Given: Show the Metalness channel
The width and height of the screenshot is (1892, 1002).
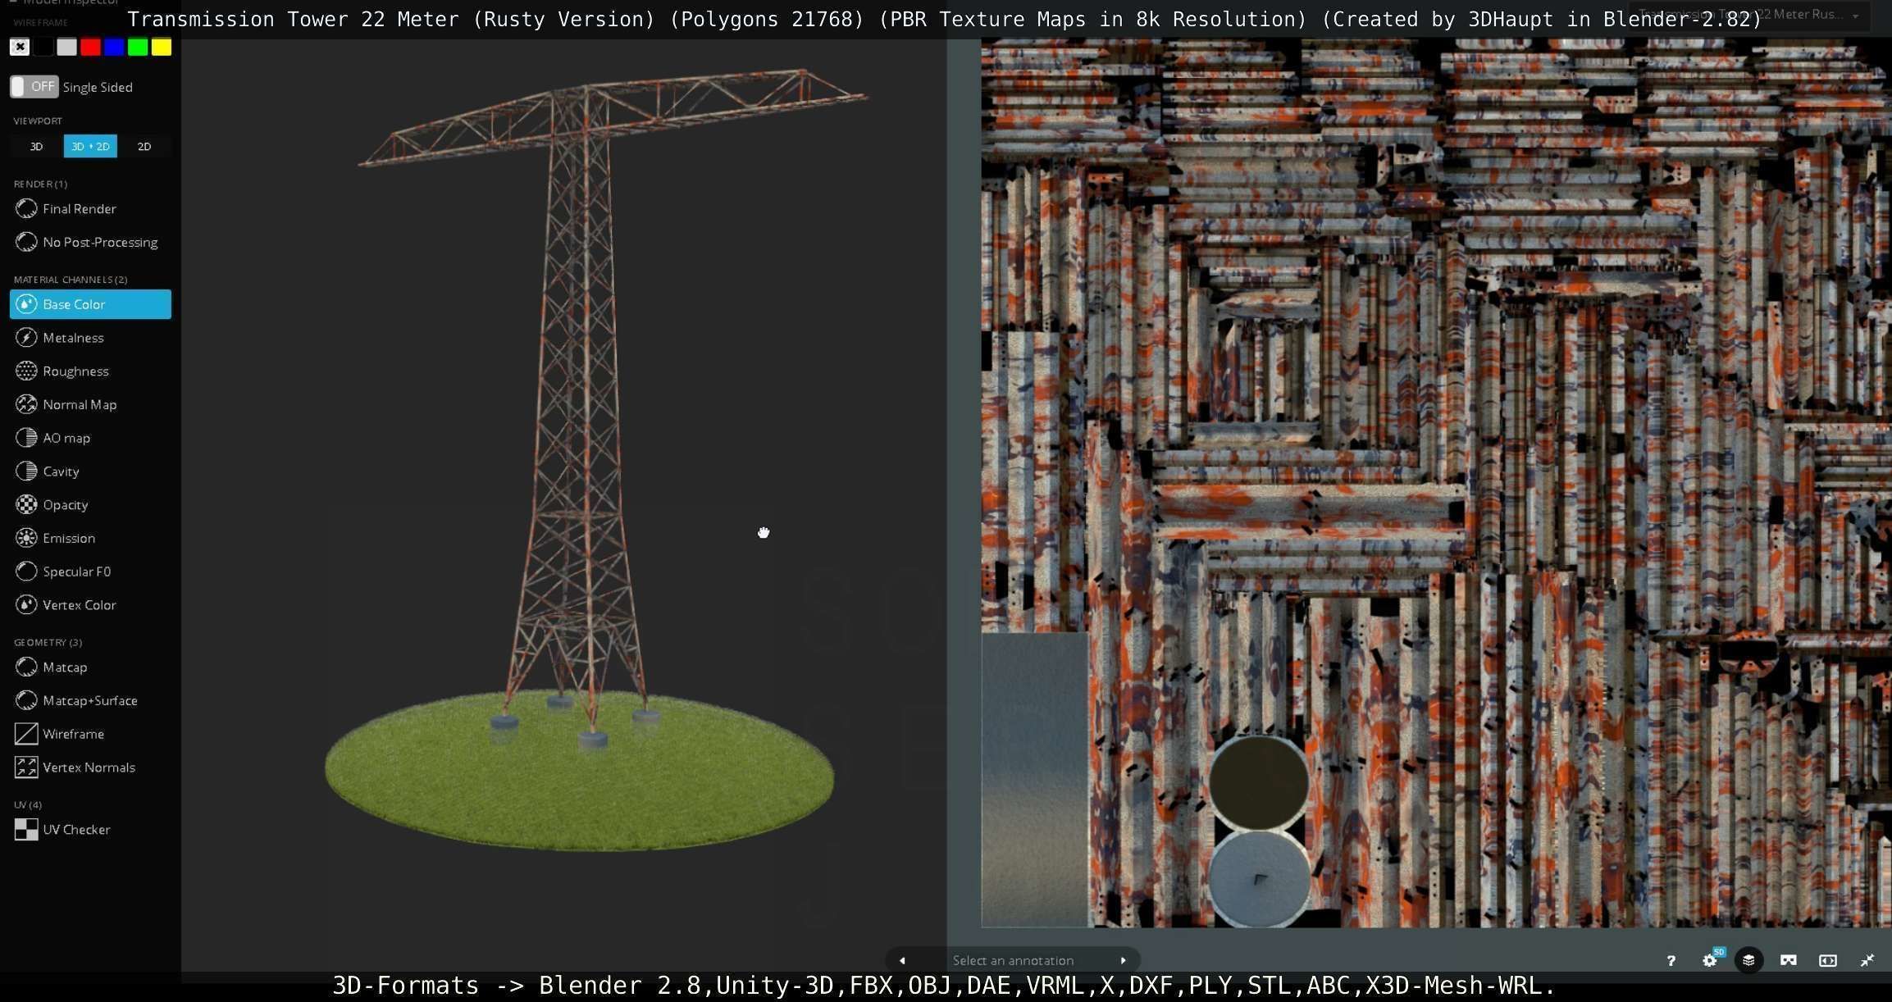Looking at the screenshot, I should [x=90, y=338].
